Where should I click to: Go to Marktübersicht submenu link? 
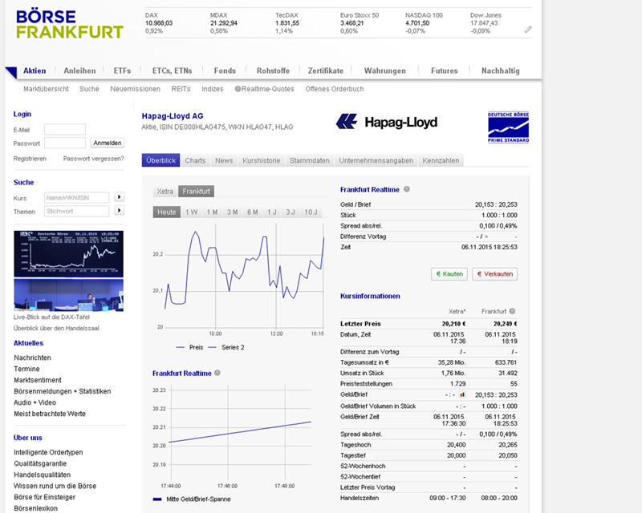pyautogui.click(x=46, y=89)
